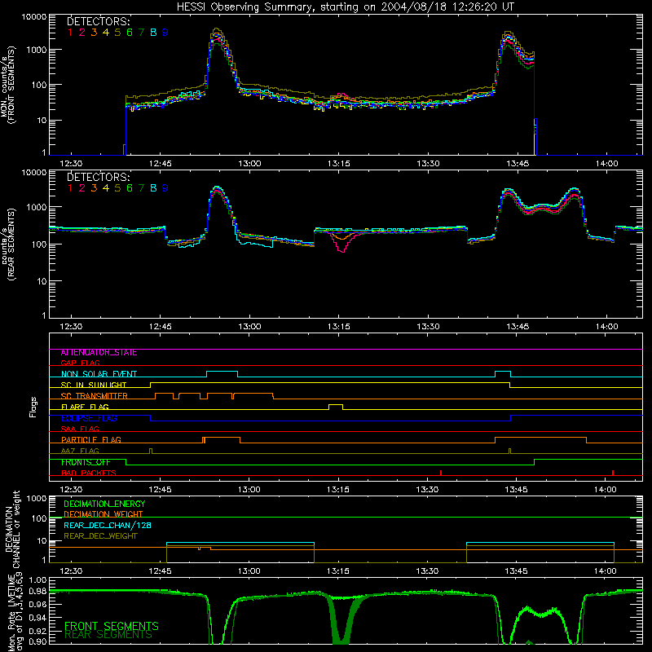The height and width of the screenshot is (652, 652).
Task: Select detector number 6 in the rear segments legend
Action: pyautogui.click(x=130, y=188)
